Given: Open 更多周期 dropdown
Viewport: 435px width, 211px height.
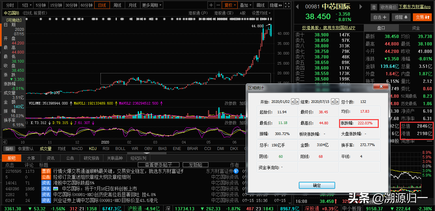Looking at the screenshot, I should tap(152, 5).
